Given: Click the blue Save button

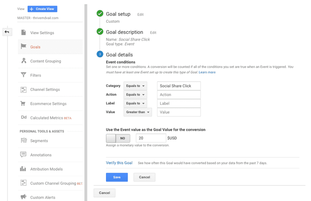Looking at the screenshot, I should (x=117, y=177).
